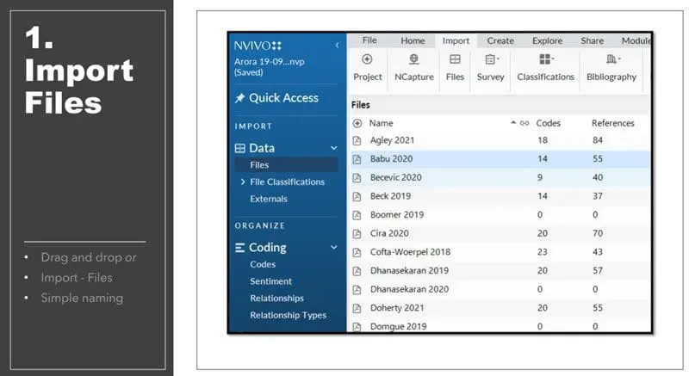689x376 pixels.
Task: Click PDF icon for Becevic 2020
Action: click(x=357, y=178)
